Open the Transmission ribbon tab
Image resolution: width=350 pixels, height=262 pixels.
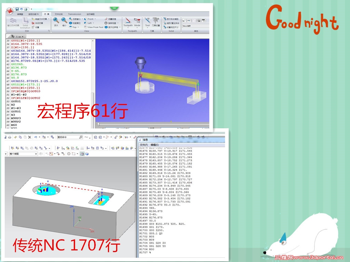[75, 14]
